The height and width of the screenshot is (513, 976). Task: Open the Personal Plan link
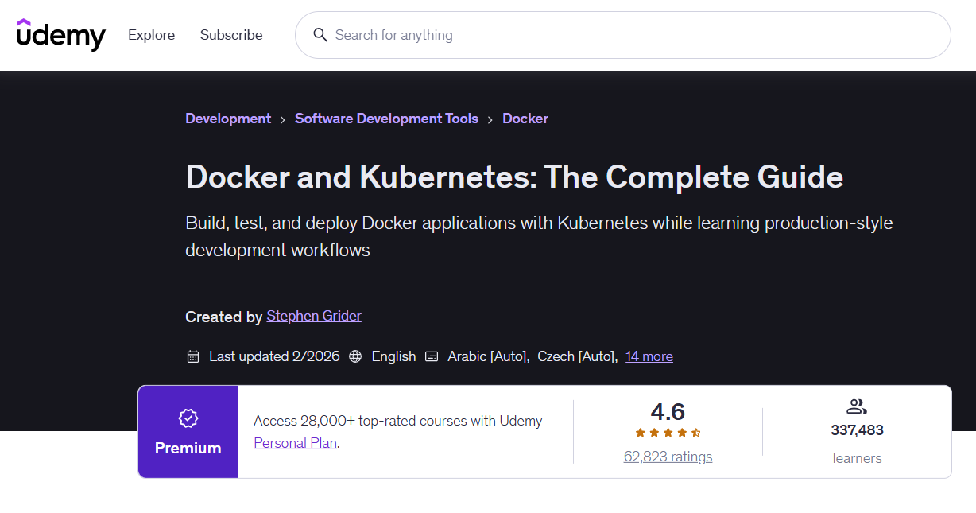coord(296,443)
